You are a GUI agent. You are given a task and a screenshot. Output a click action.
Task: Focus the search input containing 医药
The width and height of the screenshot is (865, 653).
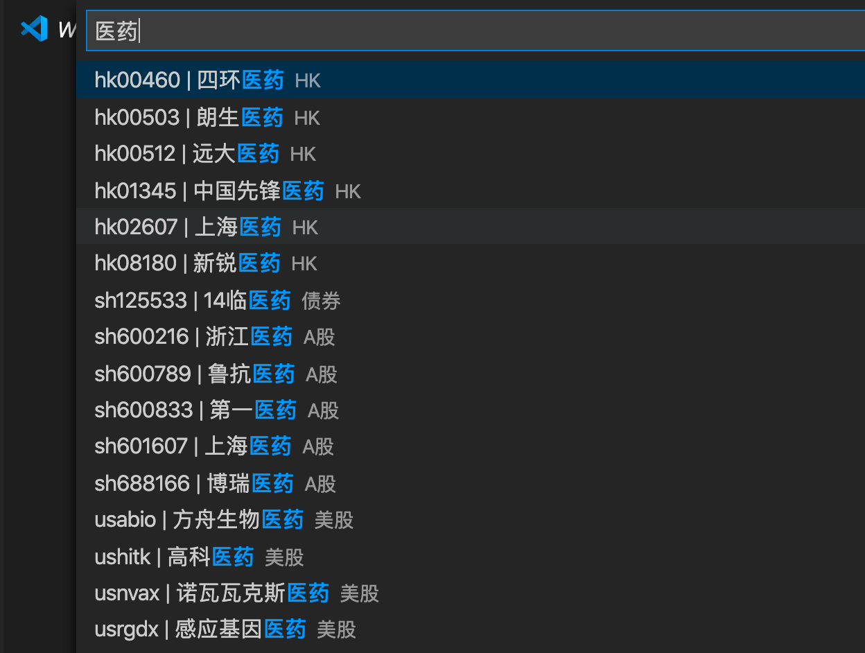coord(475,31)
